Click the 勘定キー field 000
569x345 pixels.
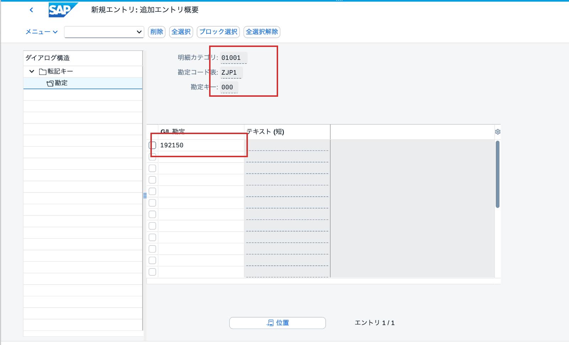coord(229,87)
